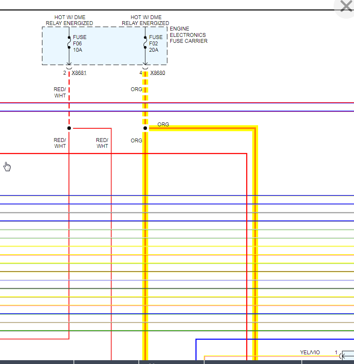Viewport: 354px width, 364px height.
Task: Click the Fuse F06 10A text label
Action: tap(79, 43)
